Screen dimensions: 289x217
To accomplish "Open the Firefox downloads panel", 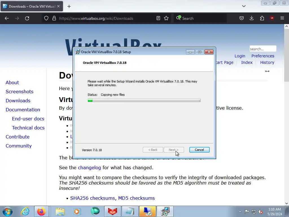I will point(251,18).
